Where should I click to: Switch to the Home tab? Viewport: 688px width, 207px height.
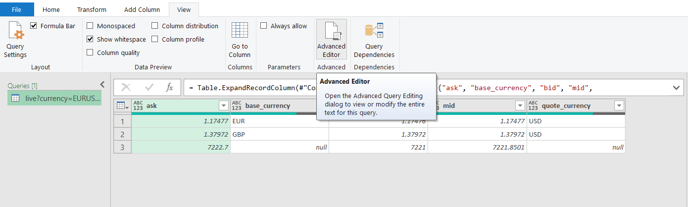pos(51,9)
